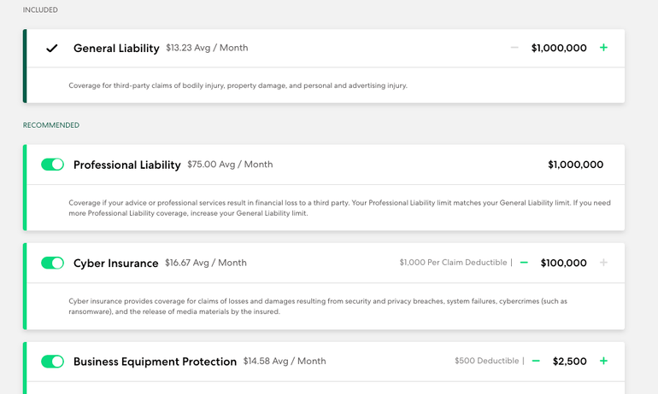This screenshot has width=658, height=394.
Task: Increase General Liability limit with plus icon
Action: tap(603, 48)
